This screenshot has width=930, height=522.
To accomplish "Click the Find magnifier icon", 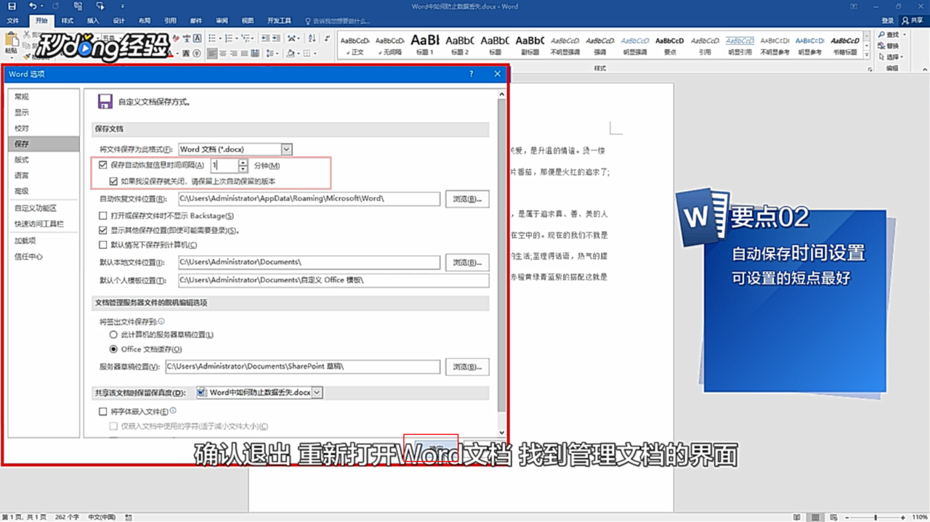I will tap(882, 35).
